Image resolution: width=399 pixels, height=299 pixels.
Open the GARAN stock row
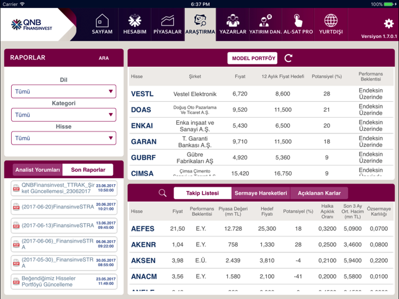click(x=261, y=141)
